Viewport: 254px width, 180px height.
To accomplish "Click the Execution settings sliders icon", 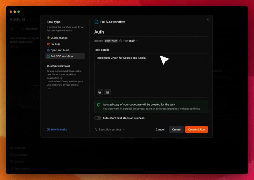I will click(96, 129).
